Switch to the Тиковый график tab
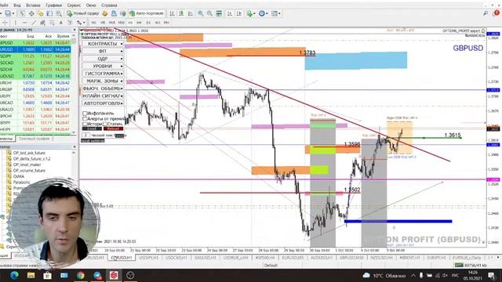This screenshot has width=502, height=282. tap(34, 139)
